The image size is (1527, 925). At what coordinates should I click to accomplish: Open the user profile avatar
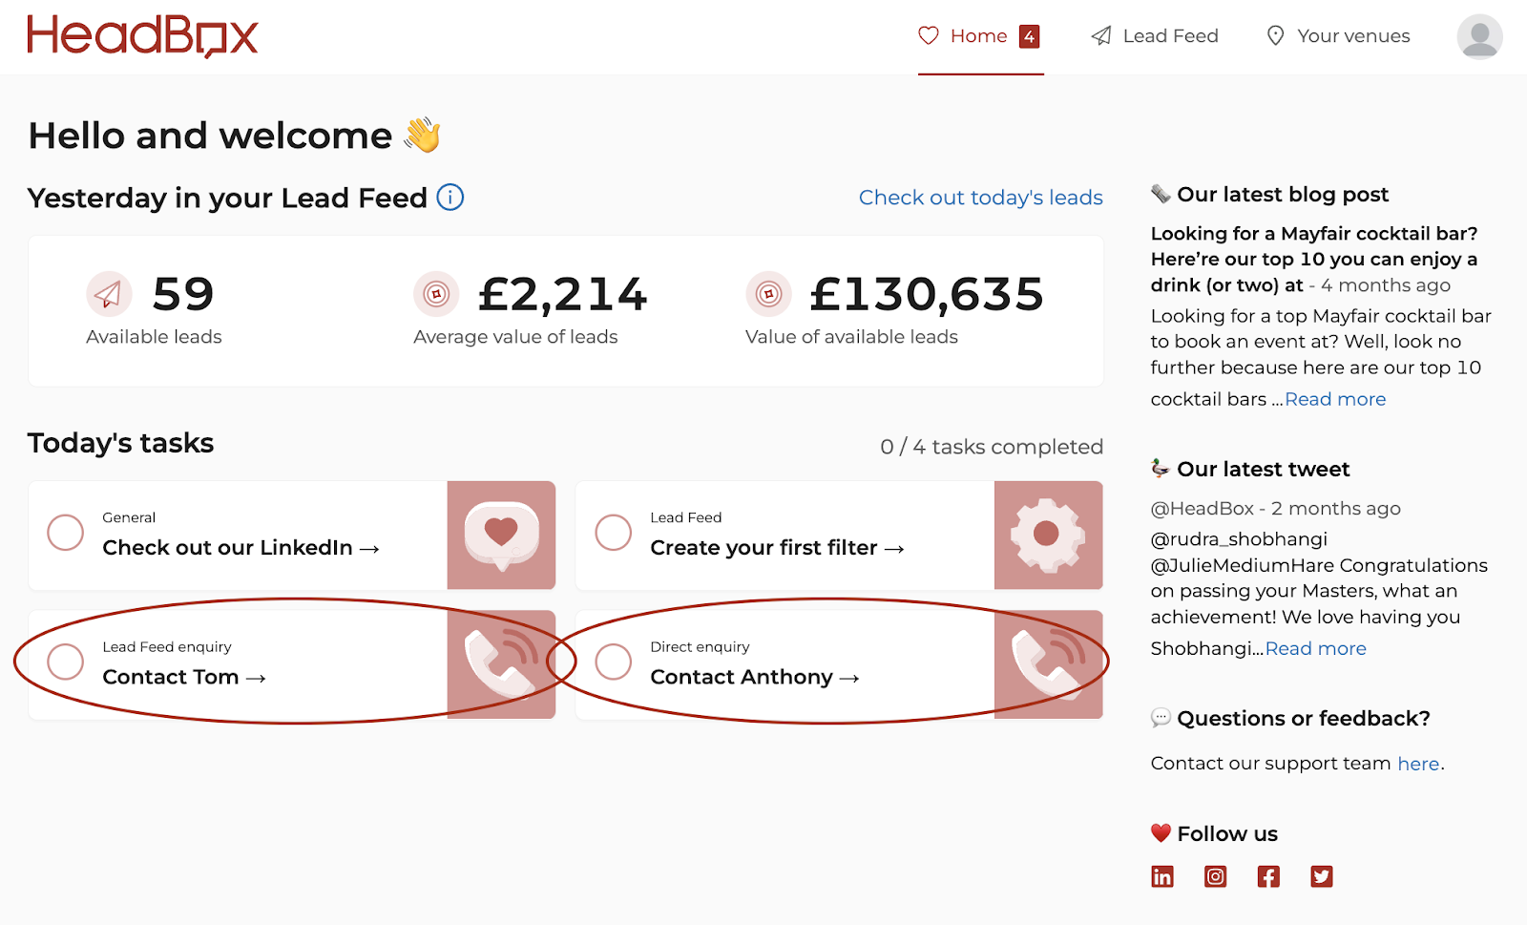[1479, 36]
